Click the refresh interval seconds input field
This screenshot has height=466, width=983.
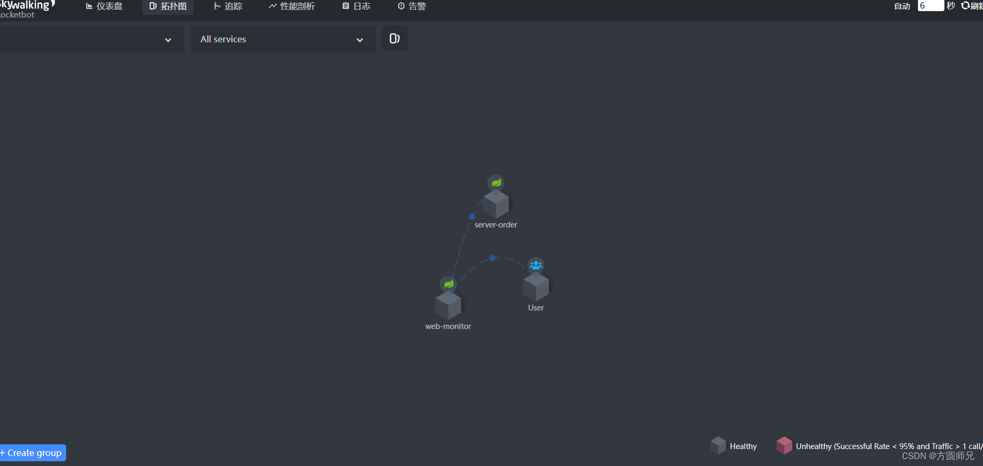[x=931, y=6]
